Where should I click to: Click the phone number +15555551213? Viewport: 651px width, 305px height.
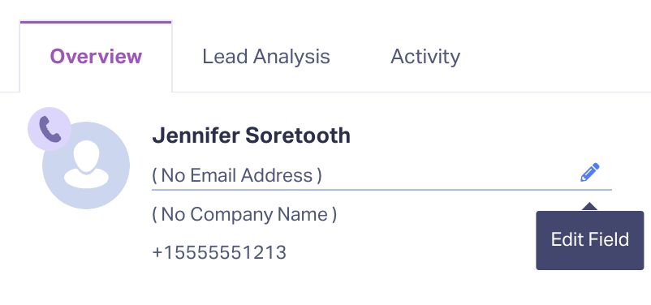[x=219, y=252]
